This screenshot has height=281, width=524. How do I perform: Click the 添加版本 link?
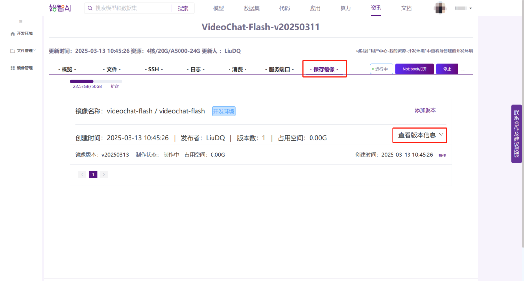coord(425,110)
